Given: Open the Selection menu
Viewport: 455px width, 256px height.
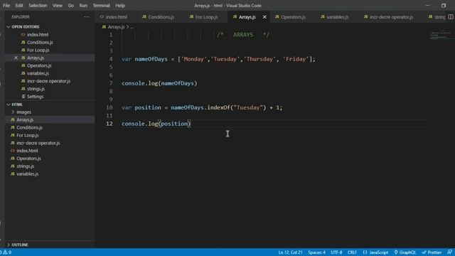Looking at the screenshot, I should point(38,6).
